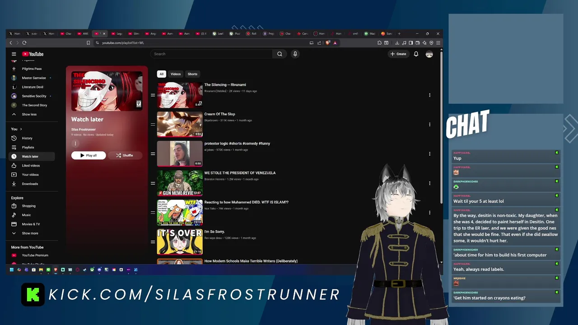Click 'How Modern Schools Make Terrible Writers' title
Image resolution: width=578 pixels, height=325 pixels.
pyautogui.click(x=251, y=261)
